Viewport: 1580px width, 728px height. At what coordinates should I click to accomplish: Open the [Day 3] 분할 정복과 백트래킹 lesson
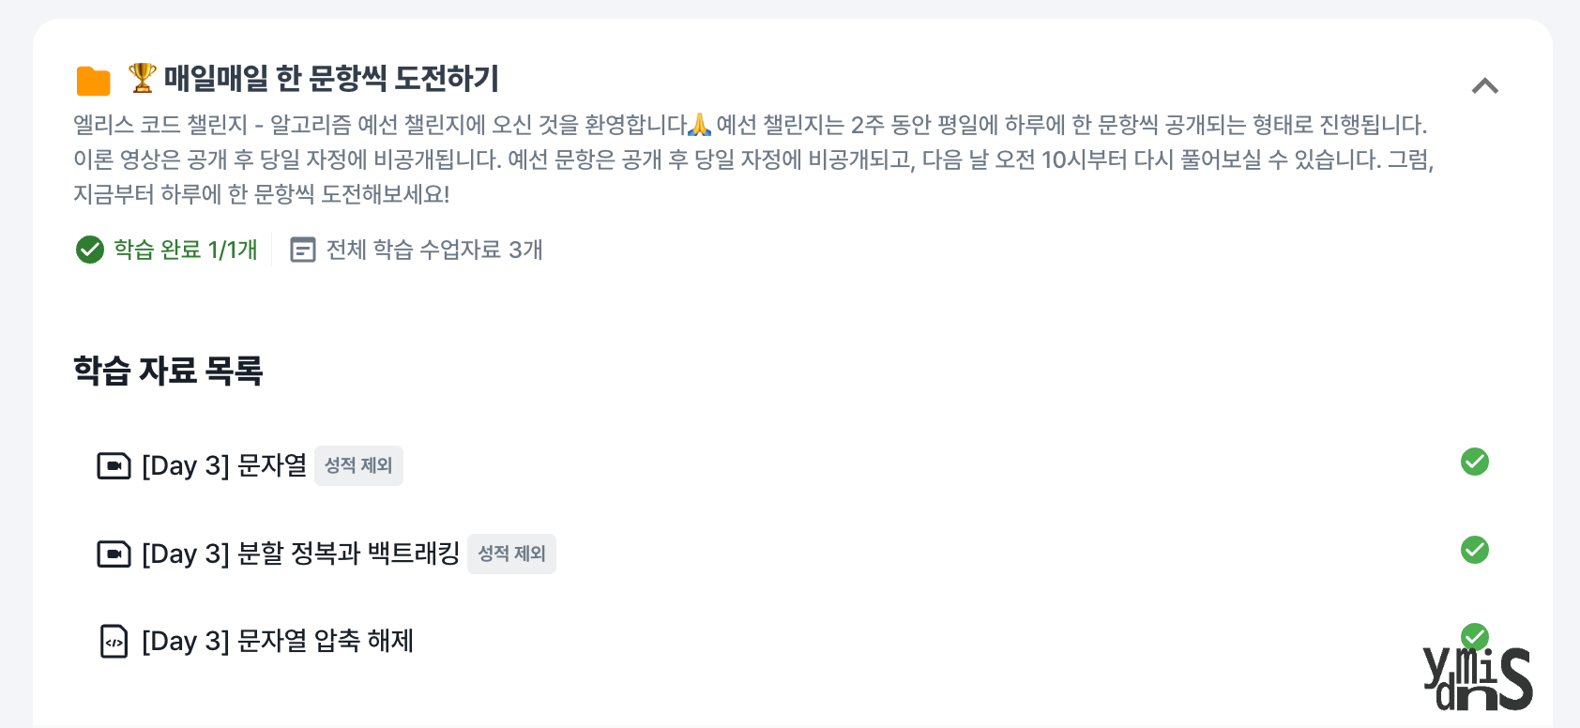click(x=300, y=554)
